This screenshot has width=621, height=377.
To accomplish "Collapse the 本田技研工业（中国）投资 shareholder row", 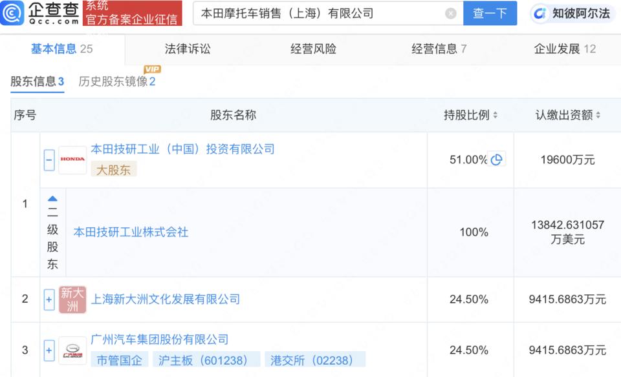I will coord(49,159).
